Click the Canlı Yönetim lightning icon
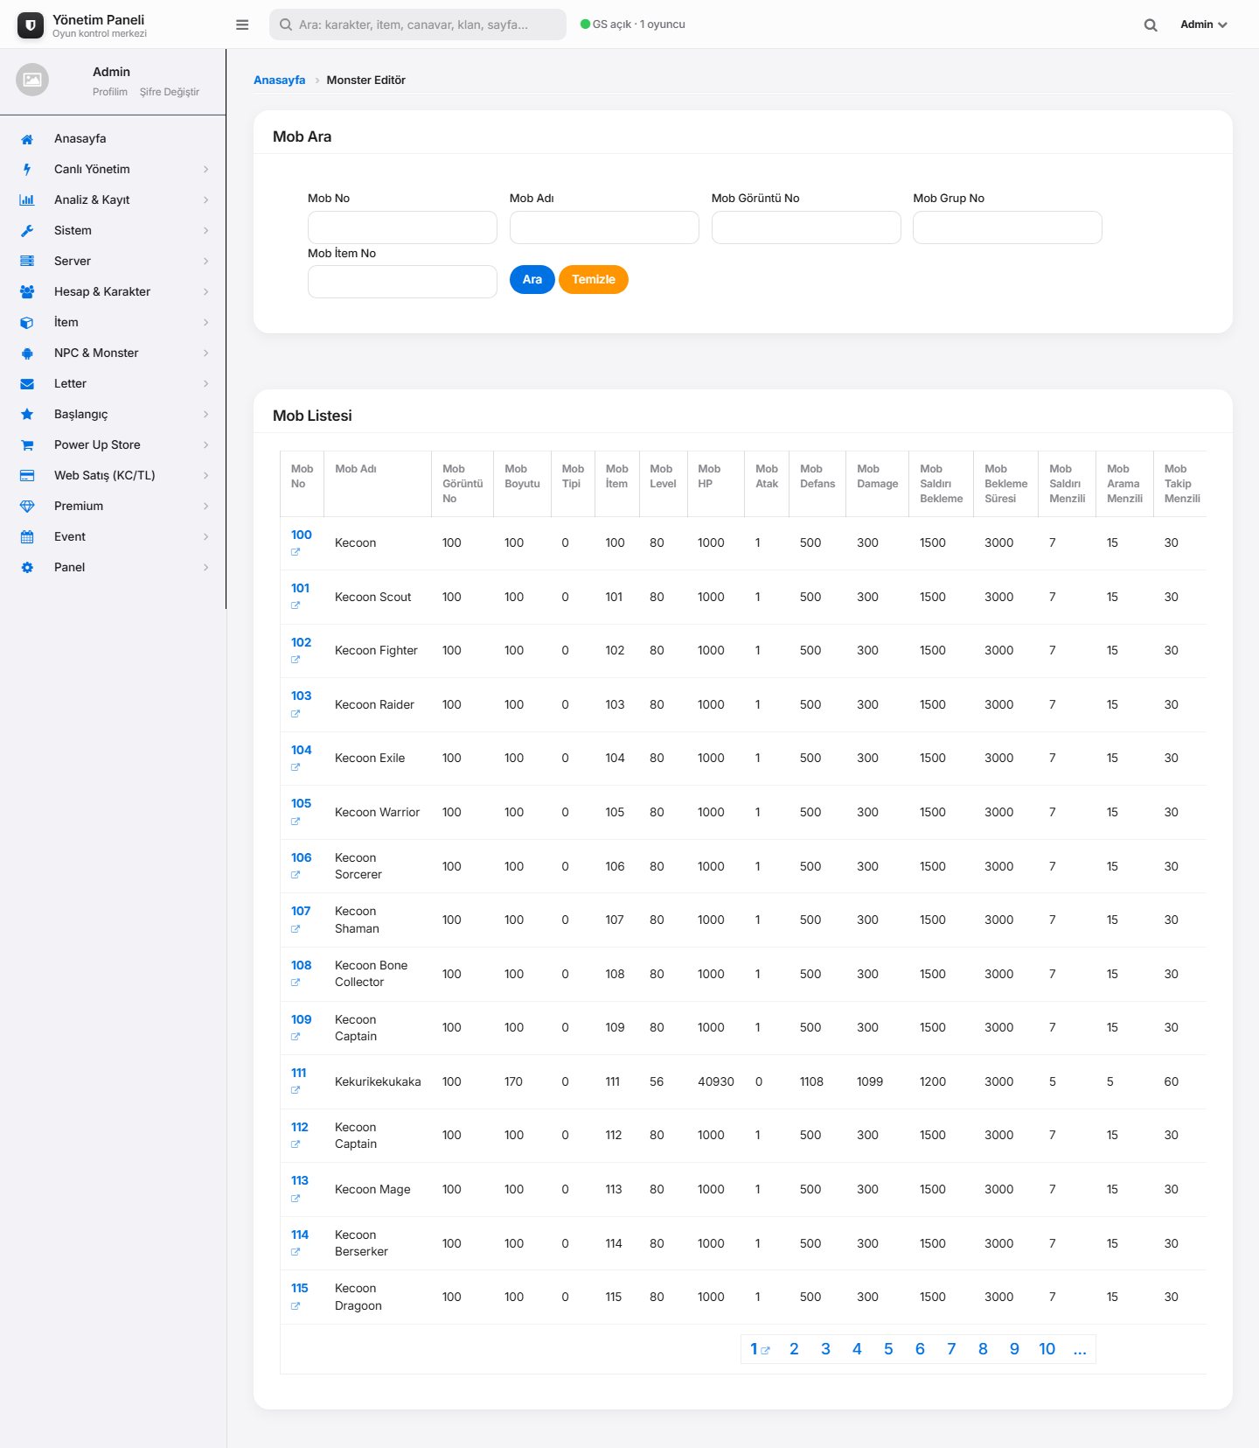 pyautogui.click(x=27, y=170)
